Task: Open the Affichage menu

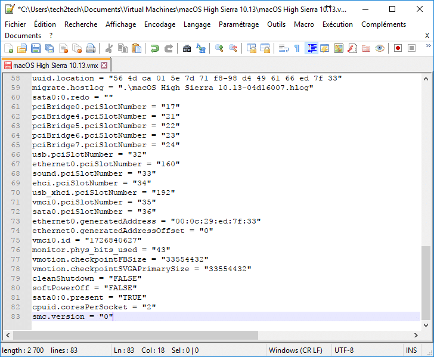Action: click(120, 24)
